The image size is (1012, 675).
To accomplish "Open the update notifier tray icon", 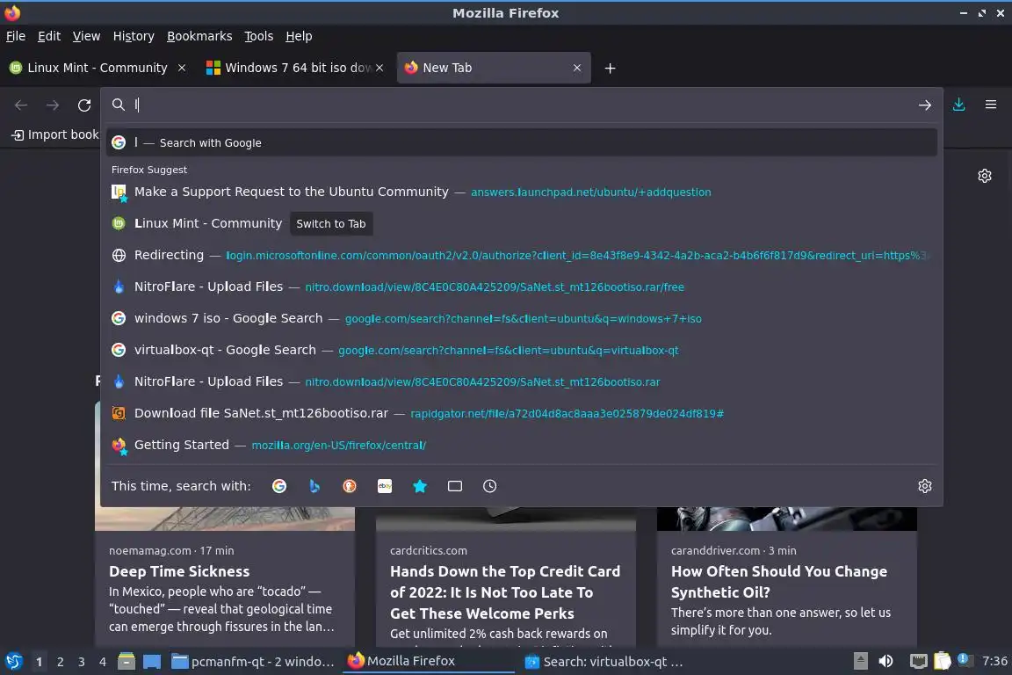I will point(964,659).
